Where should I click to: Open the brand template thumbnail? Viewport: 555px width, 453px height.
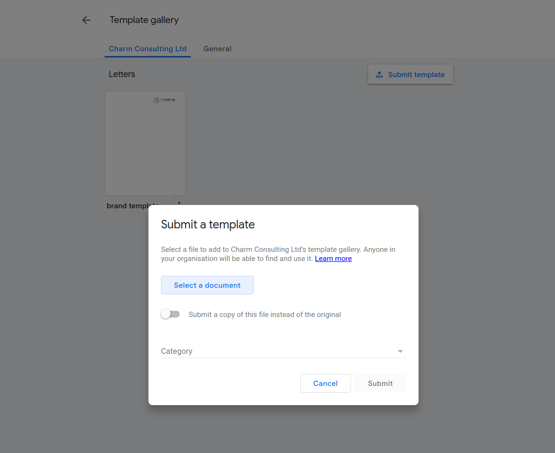tap(145, 143)
